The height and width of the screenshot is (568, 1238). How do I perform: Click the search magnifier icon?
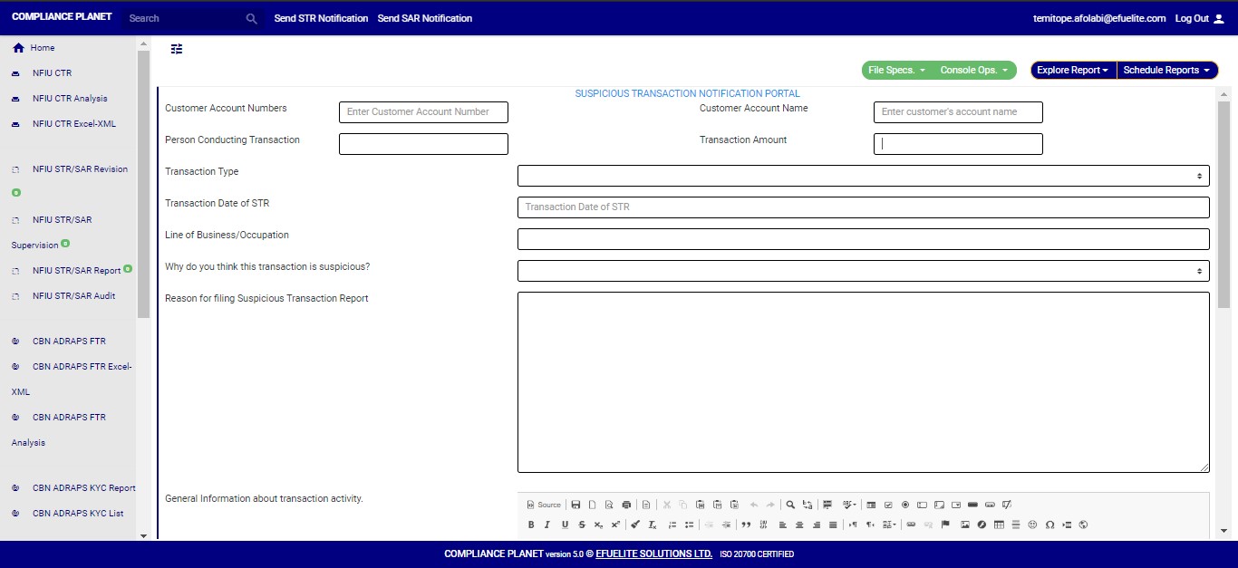pyautogui.click(x=252, y=18)
